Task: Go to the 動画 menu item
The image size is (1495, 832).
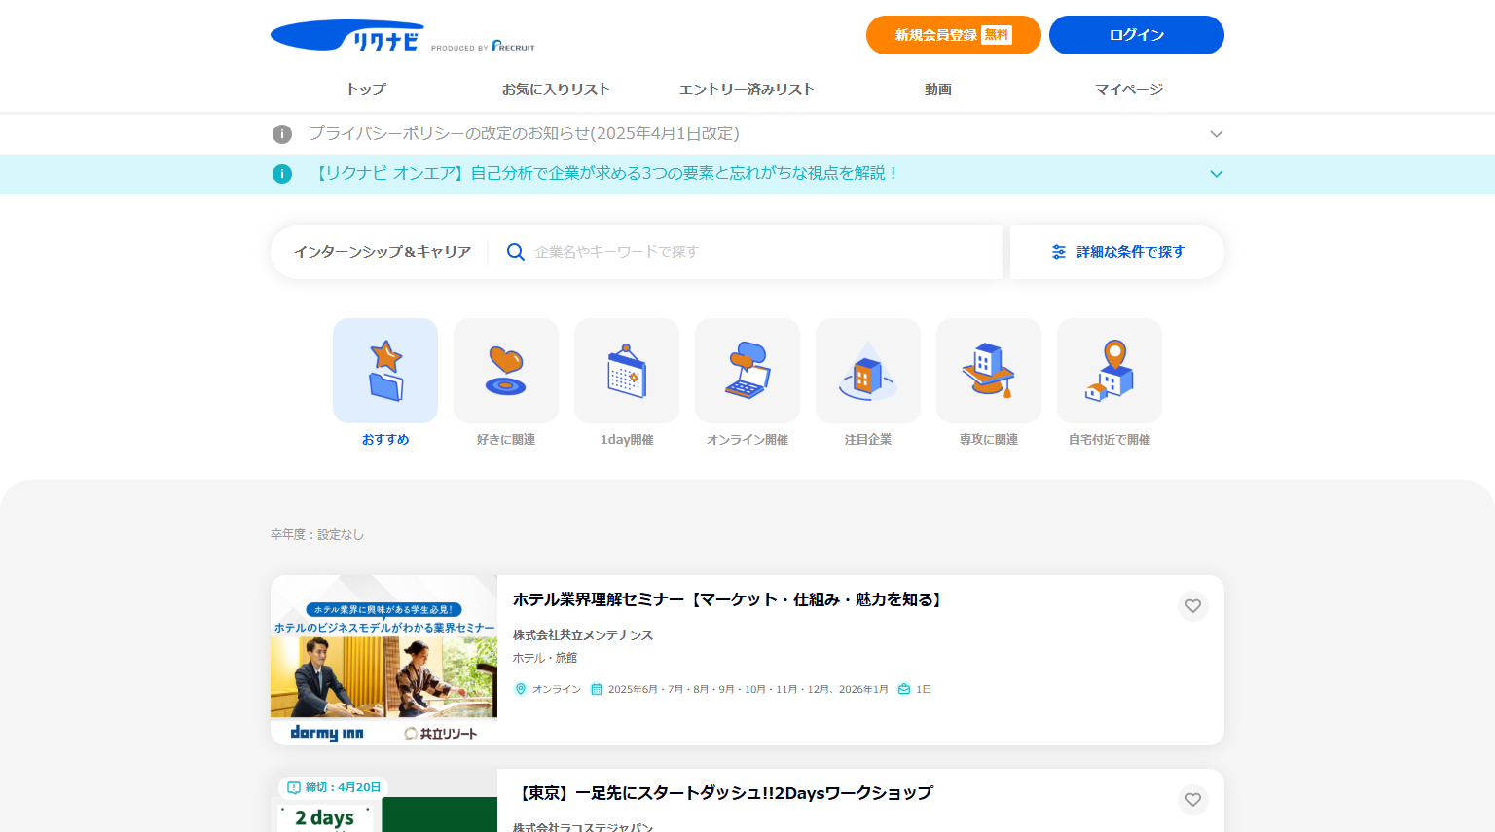Action: (937, 90)
